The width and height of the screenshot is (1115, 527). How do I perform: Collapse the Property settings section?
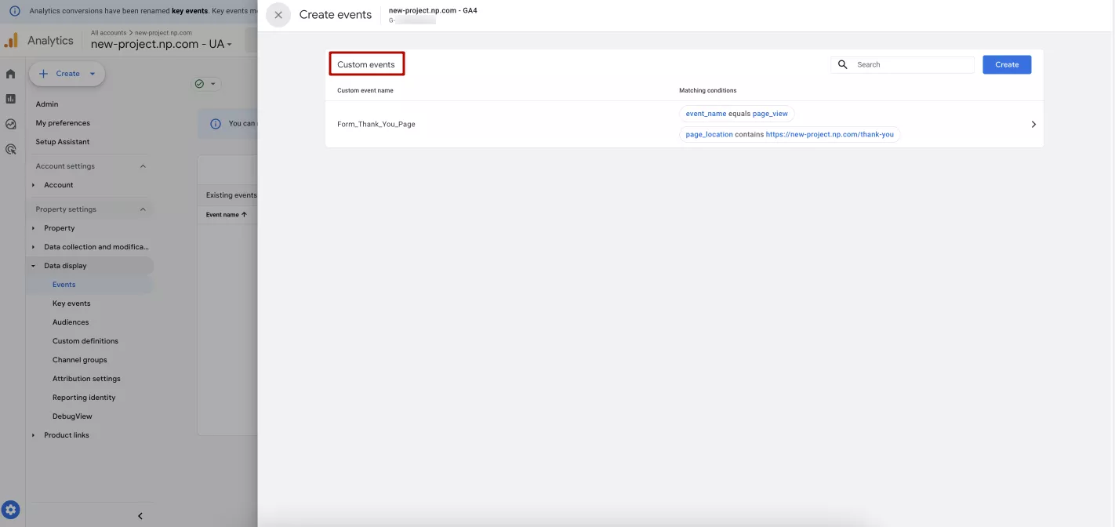tap(143, 209)
